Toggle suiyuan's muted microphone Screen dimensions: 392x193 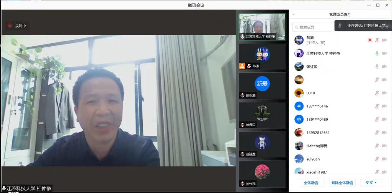point(377,159)
